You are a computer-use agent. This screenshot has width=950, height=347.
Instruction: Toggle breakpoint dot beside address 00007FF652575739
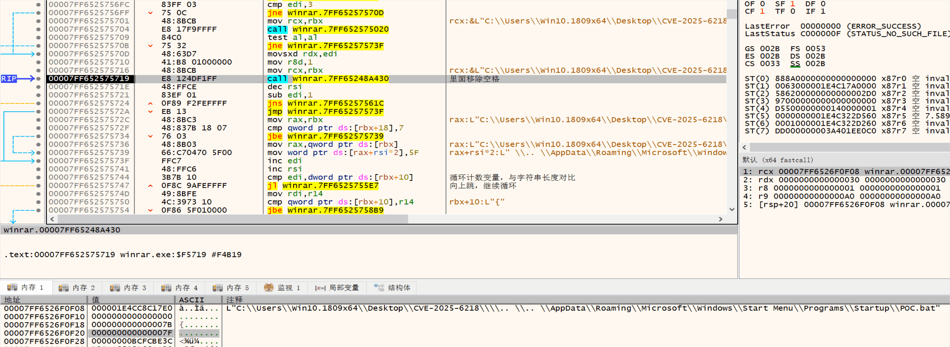[x=38, y=153]
